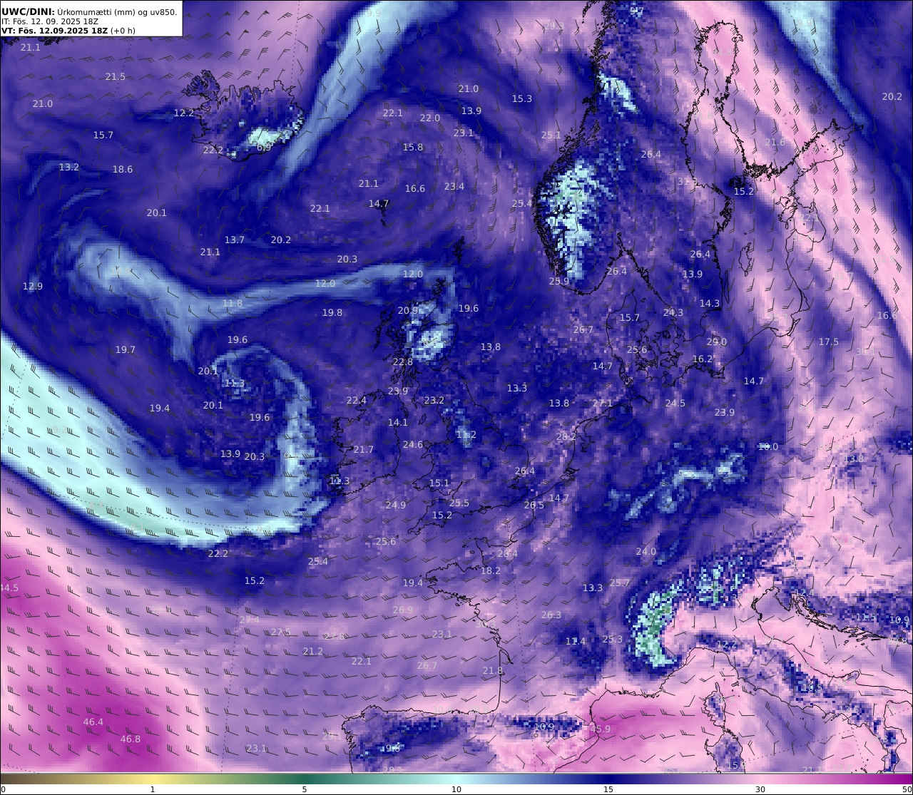
Task: Click the map value '21.2'
Action: pos(313,651)
